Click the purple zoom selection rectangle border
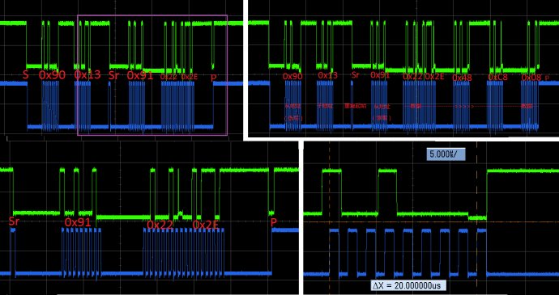The width and height of the screenshot is (559, 295). point(152,15)
